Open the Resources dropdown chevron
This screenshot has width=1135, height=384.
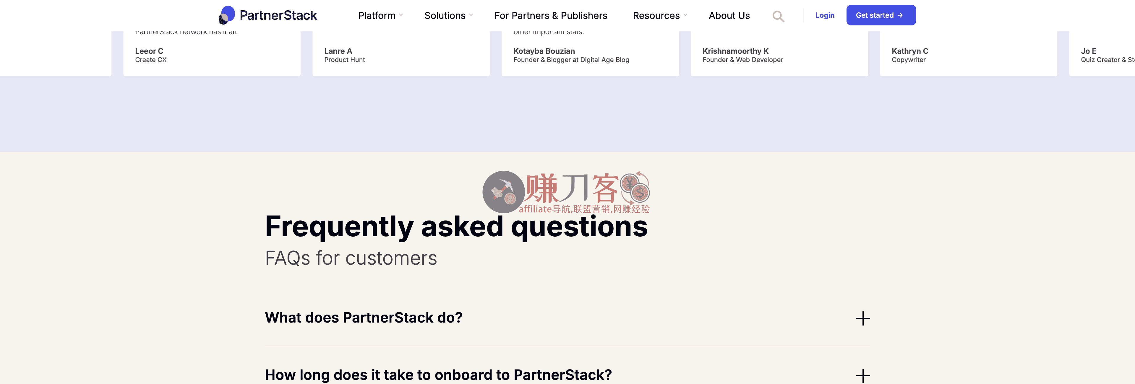pyautogui.click(x=685, y=15)
